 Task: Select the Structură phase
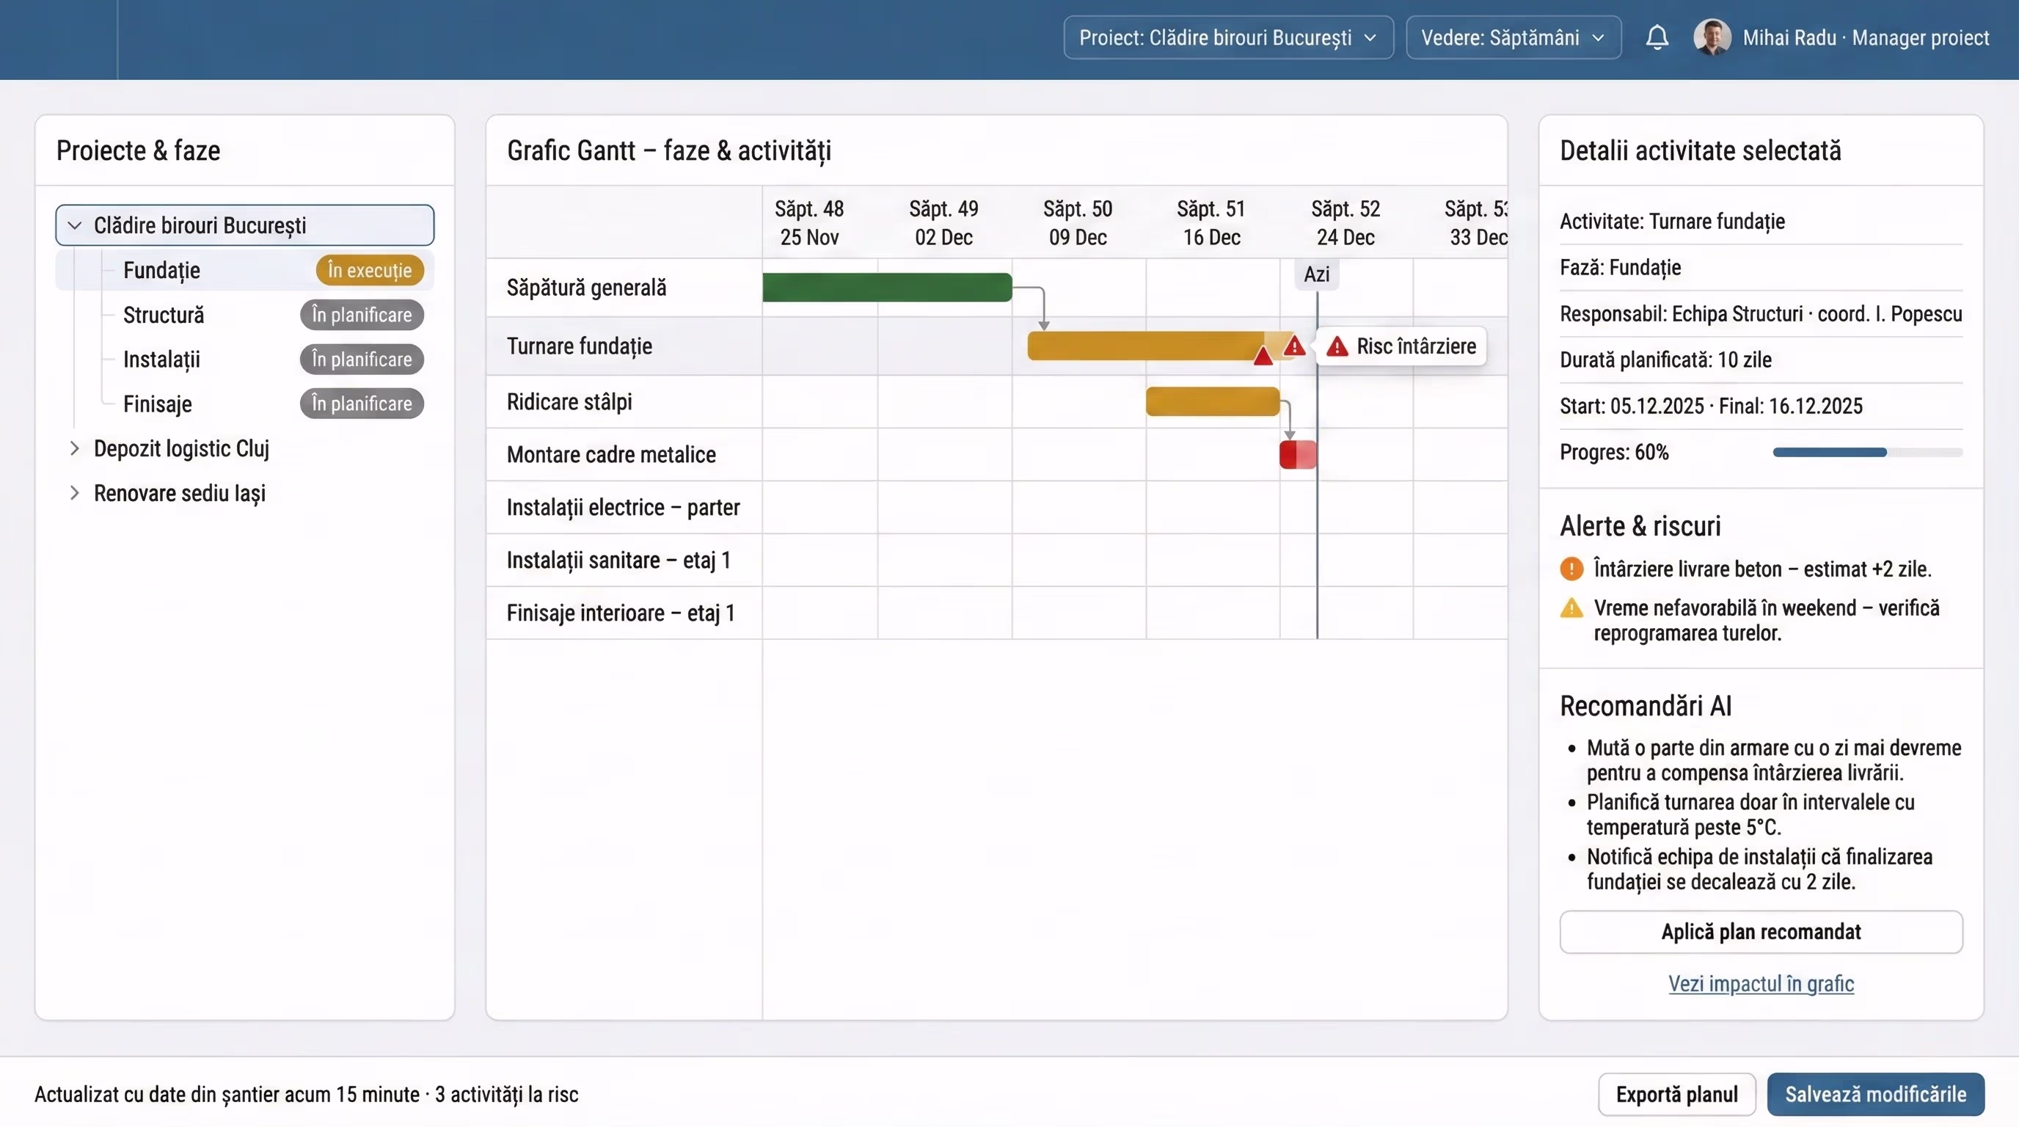(164, 315)
